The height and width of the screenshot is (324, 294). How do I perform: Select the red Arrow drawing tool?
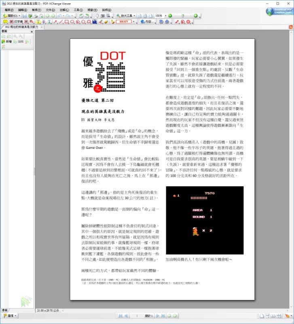(x=55, y=21)
